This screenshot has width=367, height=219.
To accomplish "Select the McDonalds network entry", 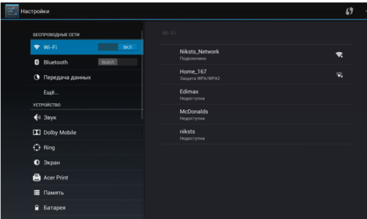I will 256,115.
